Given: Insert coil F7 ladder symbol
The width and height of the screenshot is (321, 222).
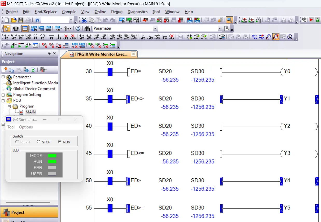Looking at the screenshot, I should [36, 37].
